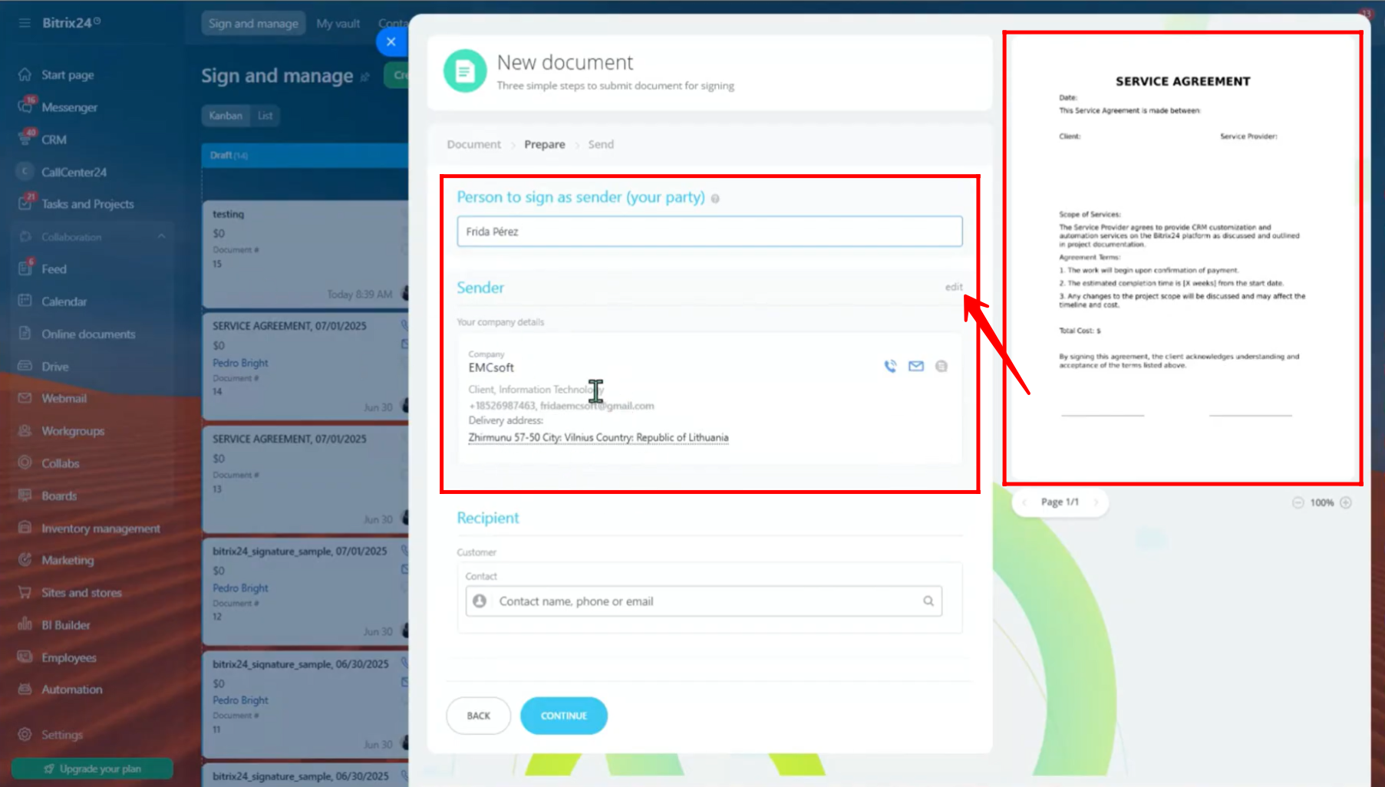Switch to Kanban view
1385x787 pixels.
[226, 116]
